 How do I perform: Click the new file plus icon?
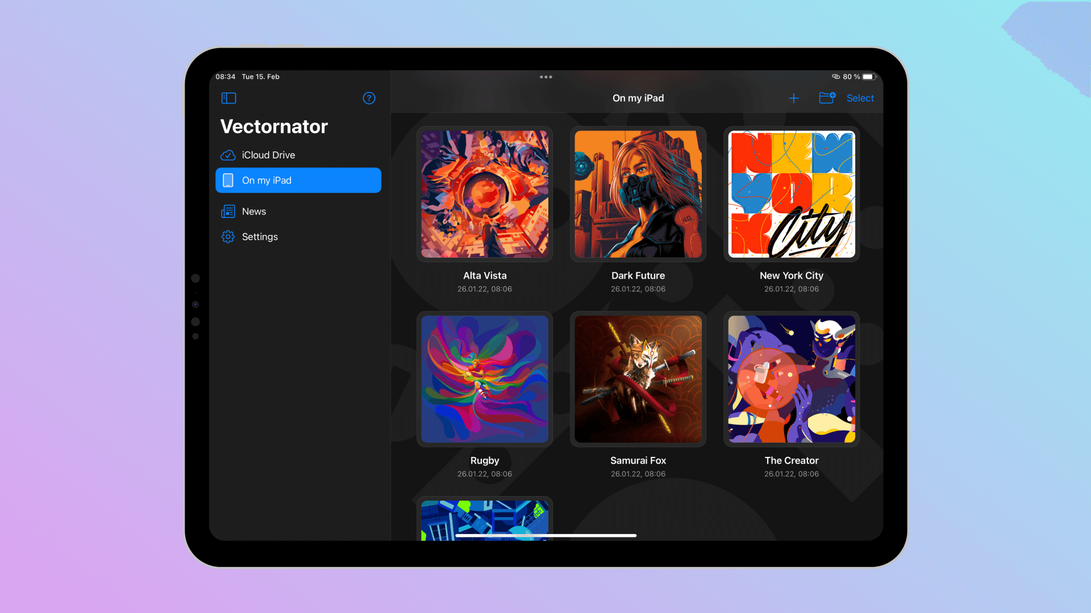coord(793,98)
